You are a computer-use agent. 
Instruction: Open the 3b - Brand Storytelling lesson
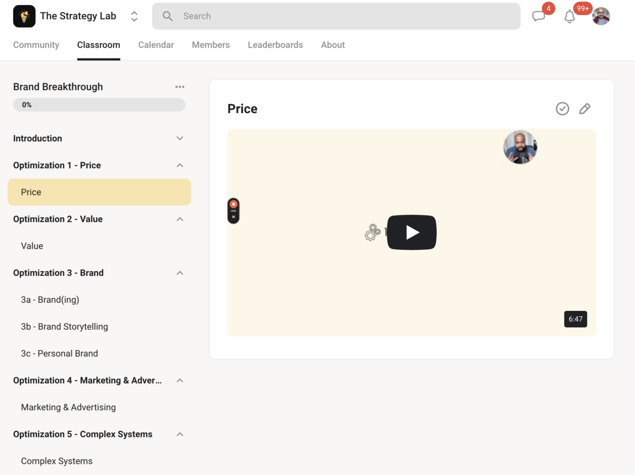(64, 327)
